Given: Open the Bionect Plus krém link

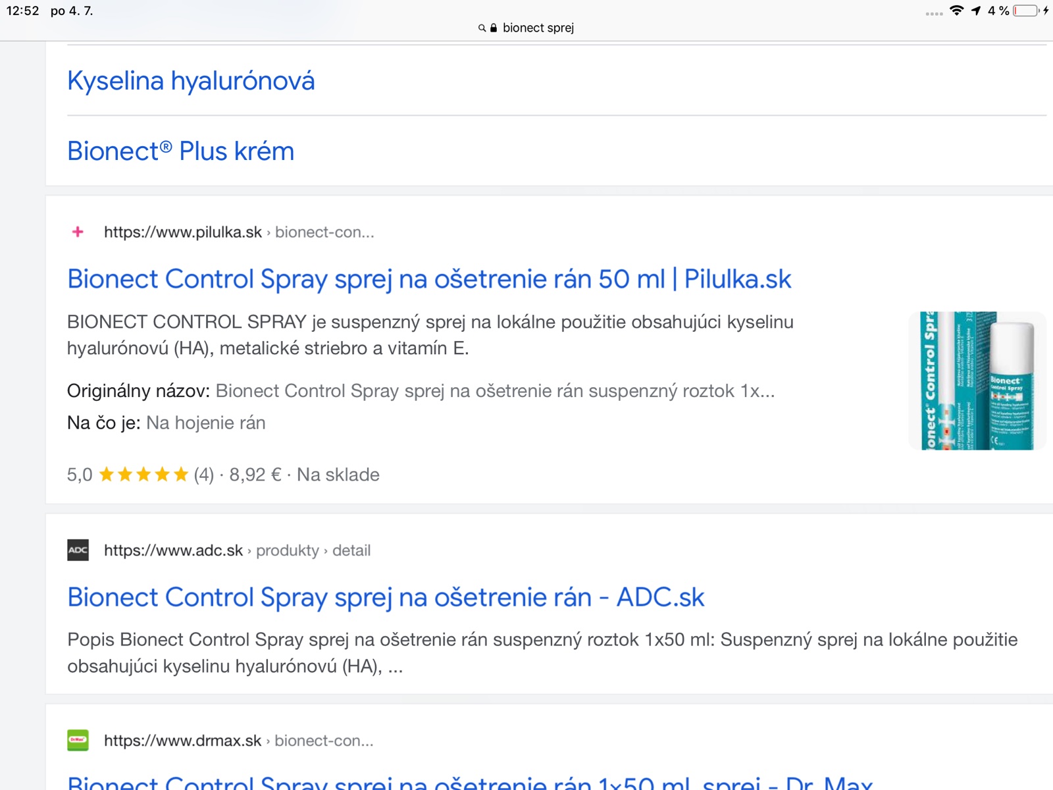Looking at the screenshot, I should pyautogui.click(x=180, y=151).
